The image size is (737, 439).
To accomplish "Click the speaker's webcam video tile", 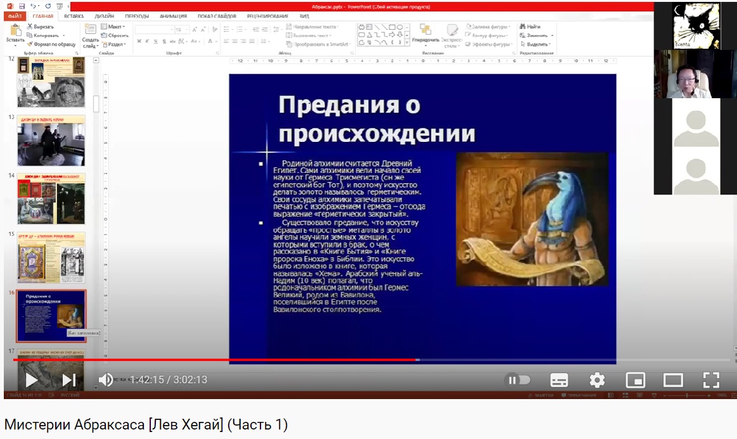I will click(x=695, y=73).
